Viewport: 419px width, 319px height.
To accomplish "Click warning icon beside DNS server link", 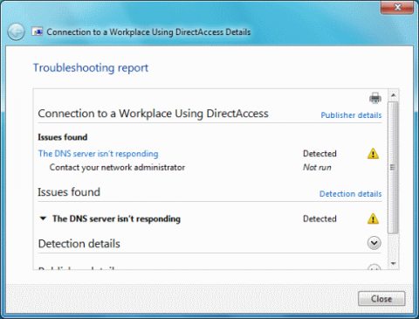I will [x=373, y=154].
